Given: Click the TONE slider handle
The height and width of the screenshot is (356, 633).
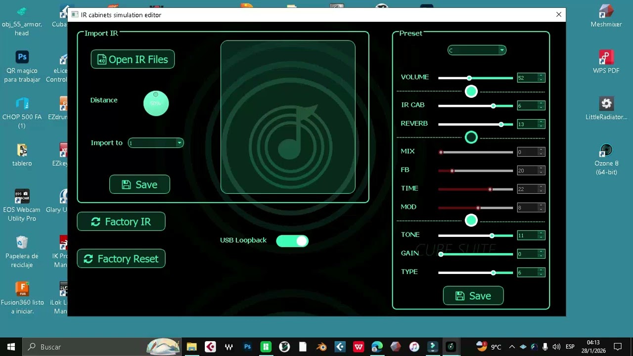Looking at the screenshot, I should [x=492, y=236].
